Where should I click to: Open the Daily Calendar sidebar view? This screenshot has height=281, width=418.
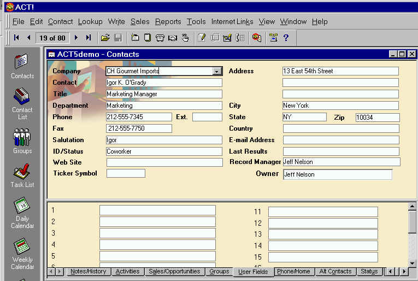point(22,213)
